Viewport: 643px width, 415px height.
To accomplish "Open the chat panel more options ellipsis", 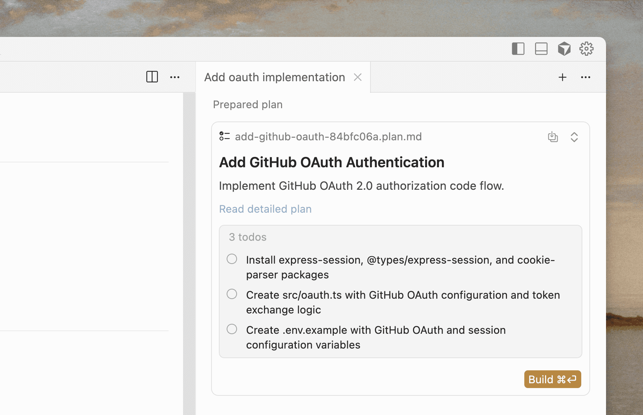I will tap(586, 77).
